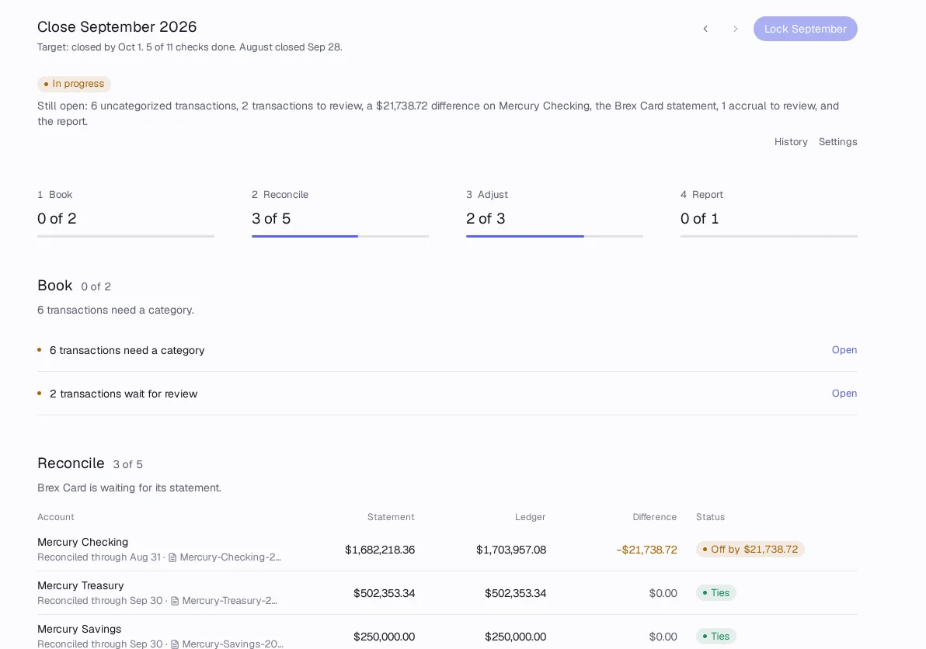Click the Book step progress bar
The image size is (926, 649).
(x=125, y=236)
